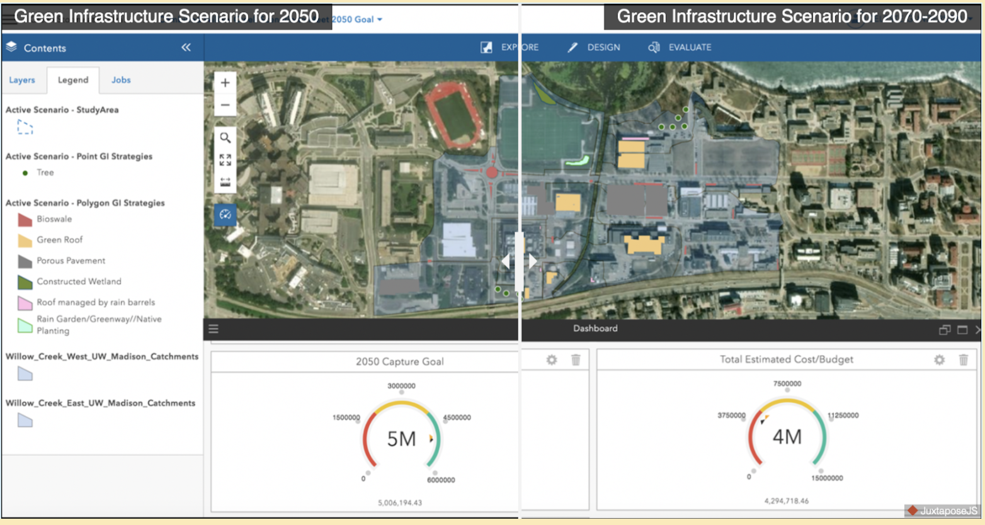Open the dashboard gauge tool below the ruler
Screen dimensions: 985x525
[225, 215]
